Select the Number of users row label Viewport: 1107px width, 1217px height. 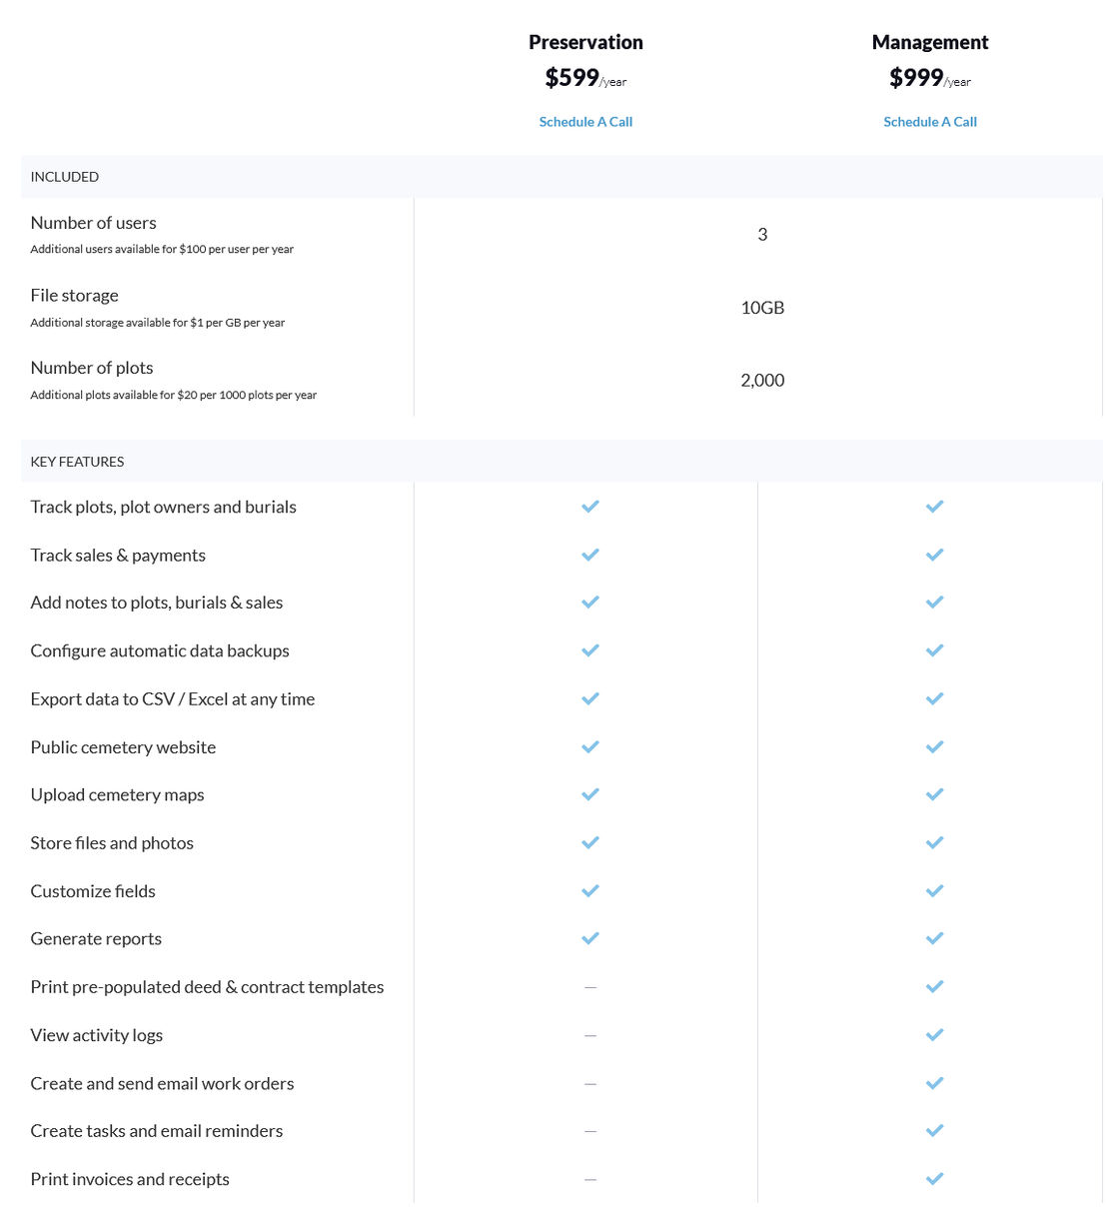tap(93, 222)
